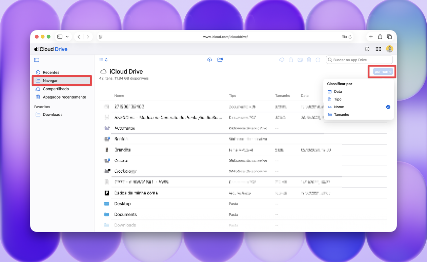Click the download from cloud icon
Image resolution: width=427 pixels, height=262 pixels.
[282, 60]
